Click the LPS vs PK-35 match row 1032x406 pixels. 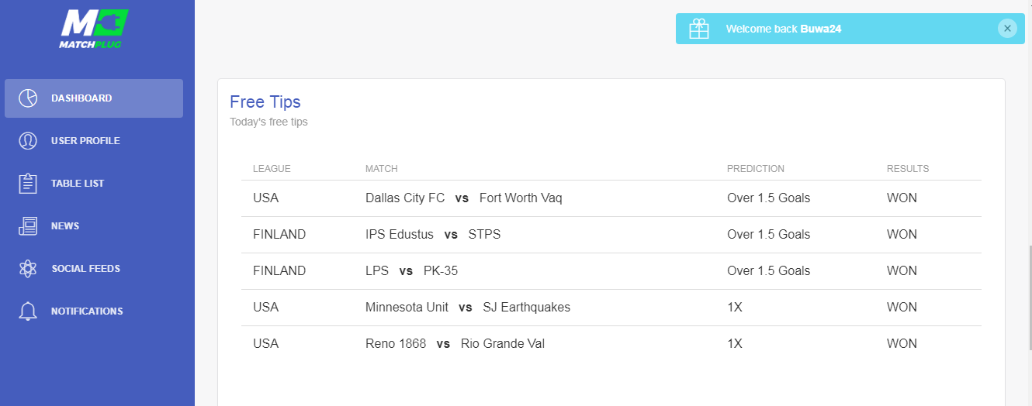(x=611, y=271)
